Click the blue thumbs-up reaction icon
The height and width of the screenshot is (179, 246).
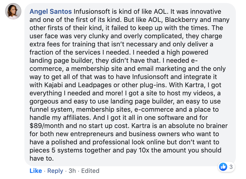223,167
